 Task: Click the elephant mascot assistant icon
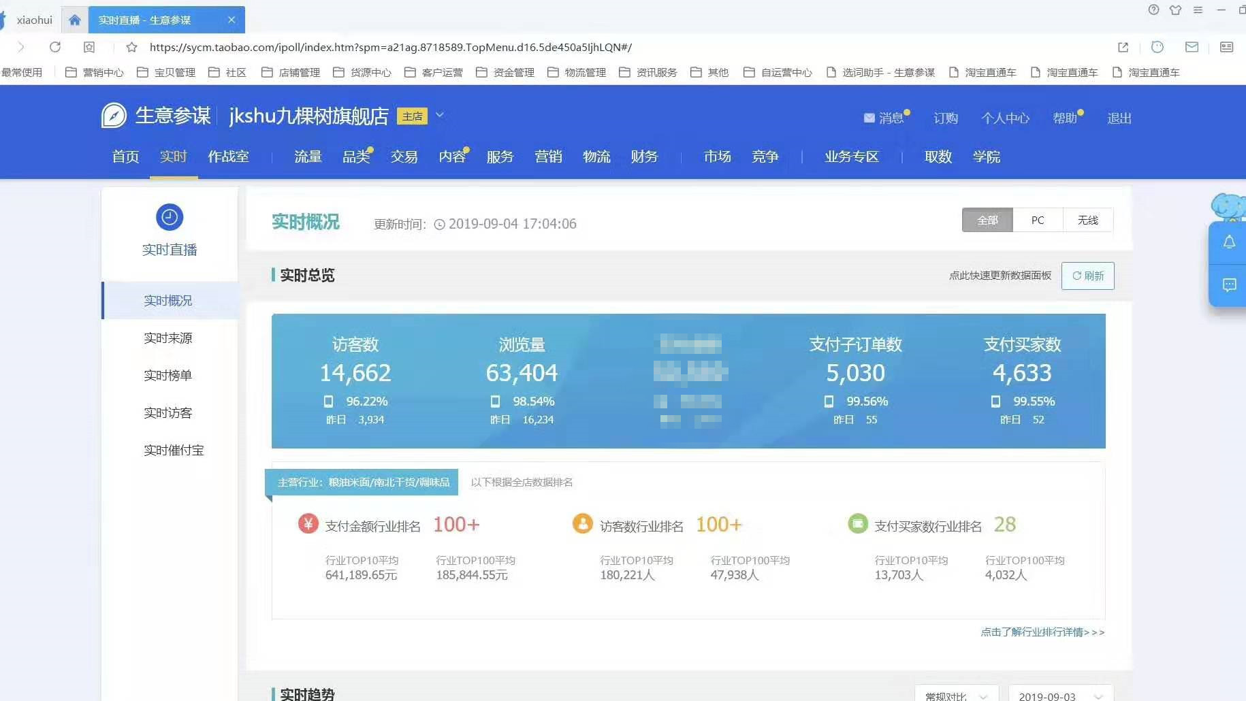1230,206
